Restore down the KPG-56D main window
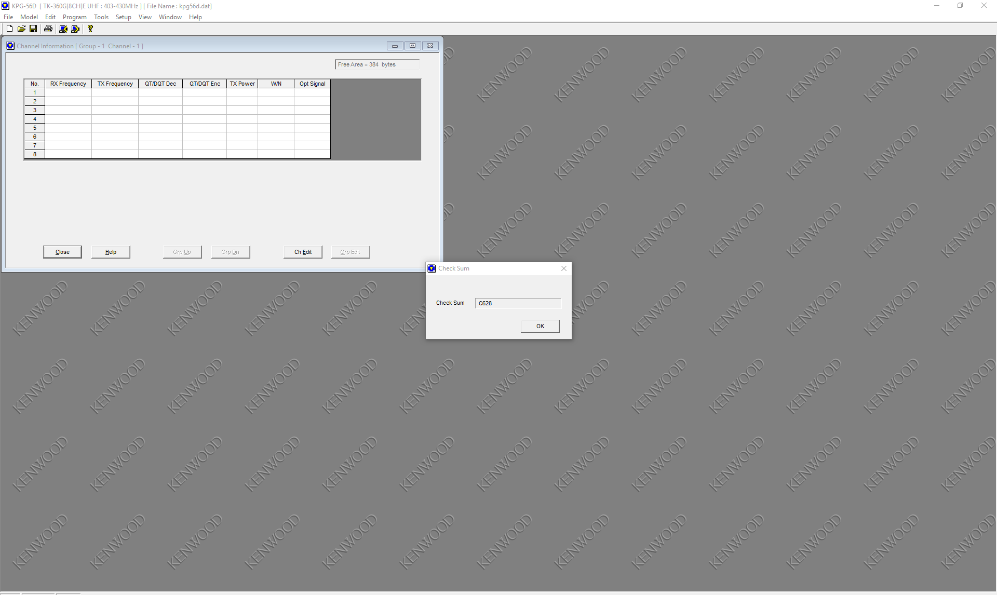This screenshot has width=997, height=595. [x=960, y=6]
